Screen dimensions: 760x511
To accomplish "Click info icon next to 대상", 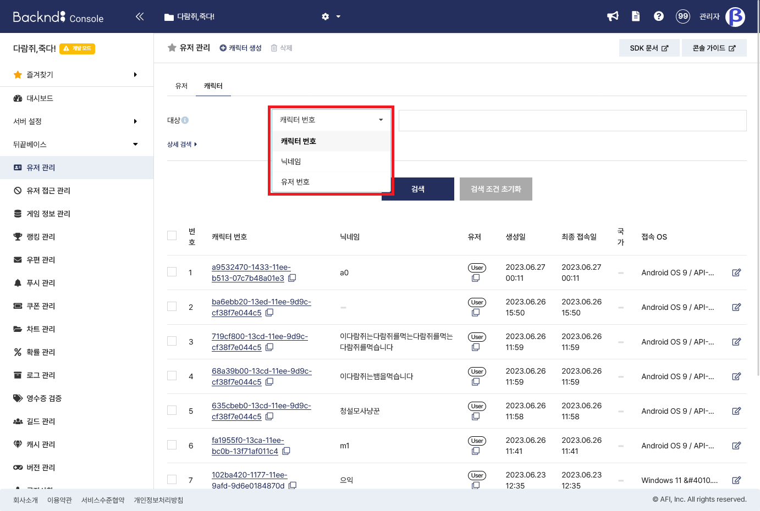I will point(185,120).
